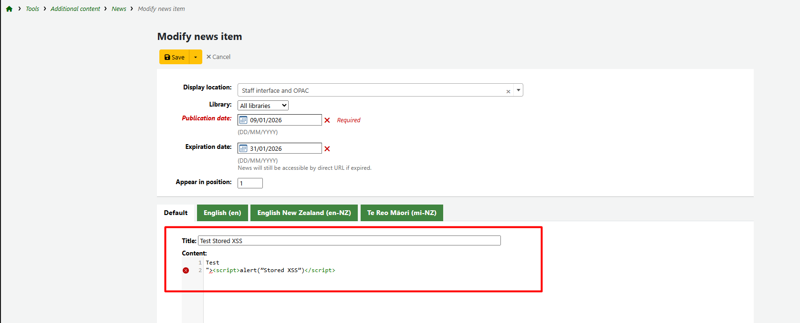Navigate to Additional content breadcrumb link
Image resolution: width=800 pixels, height=323 pixels.
[75, 9]
